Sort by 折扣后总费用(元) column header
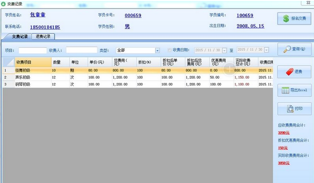The width and height of the screenshot is (314, 183). [197, 62]
